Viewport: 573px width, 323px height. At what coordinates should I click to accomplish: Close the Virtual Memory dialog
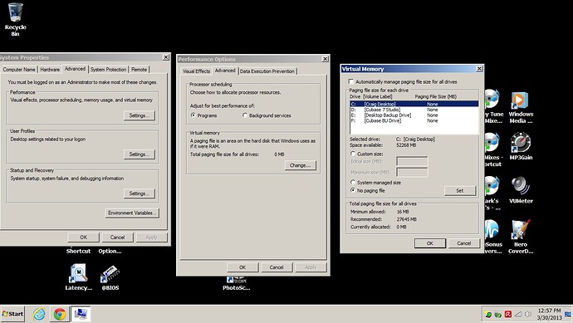[x=479, y=69]
